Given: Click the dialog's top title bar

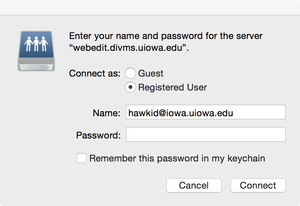Looking at the screenshot, I should [150, 7].
